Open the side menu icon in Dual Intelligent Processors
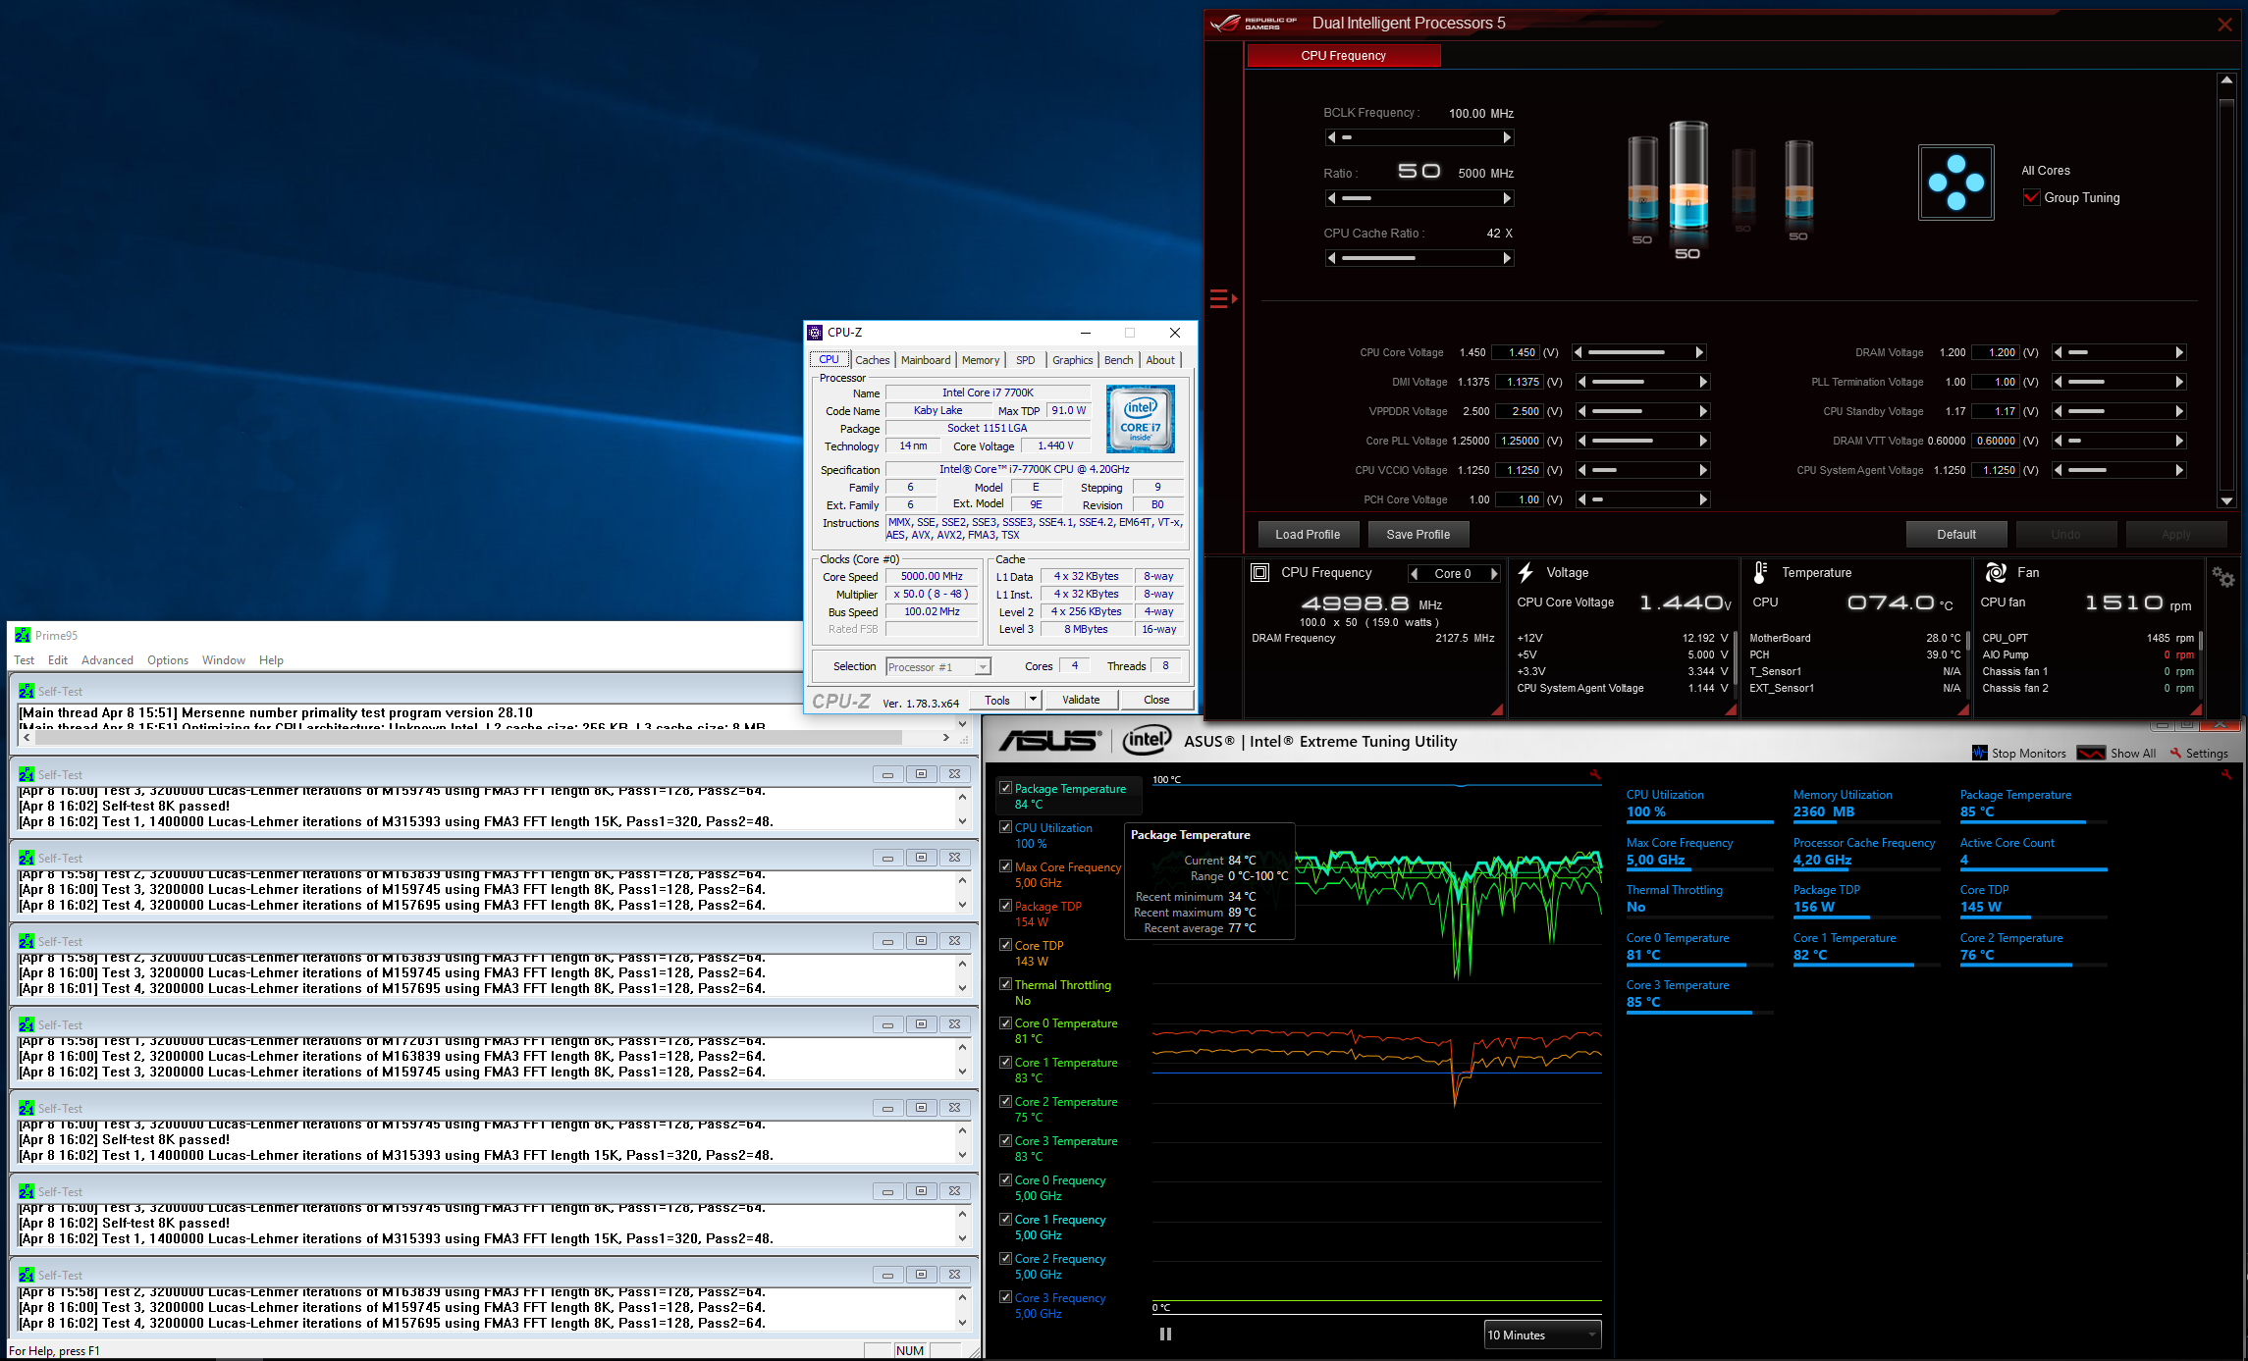The width and height of the screenshot is (2248, 1361). (1223, 298)
